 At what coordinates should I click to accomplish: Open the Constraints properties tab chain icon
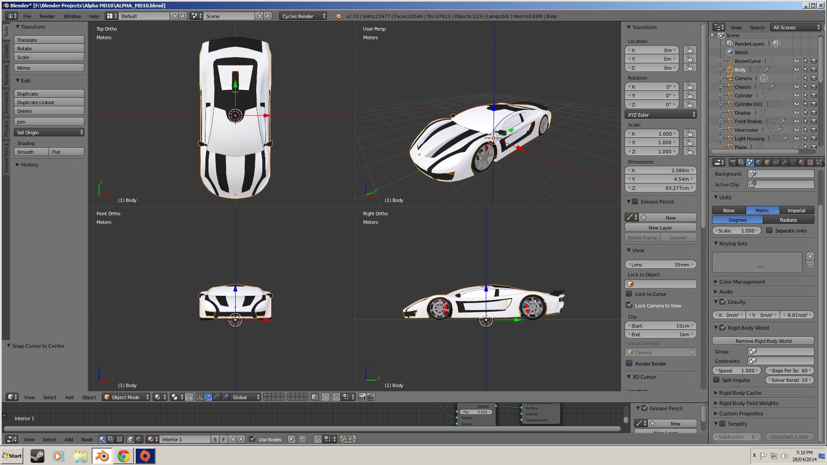(x=776, y=162)
